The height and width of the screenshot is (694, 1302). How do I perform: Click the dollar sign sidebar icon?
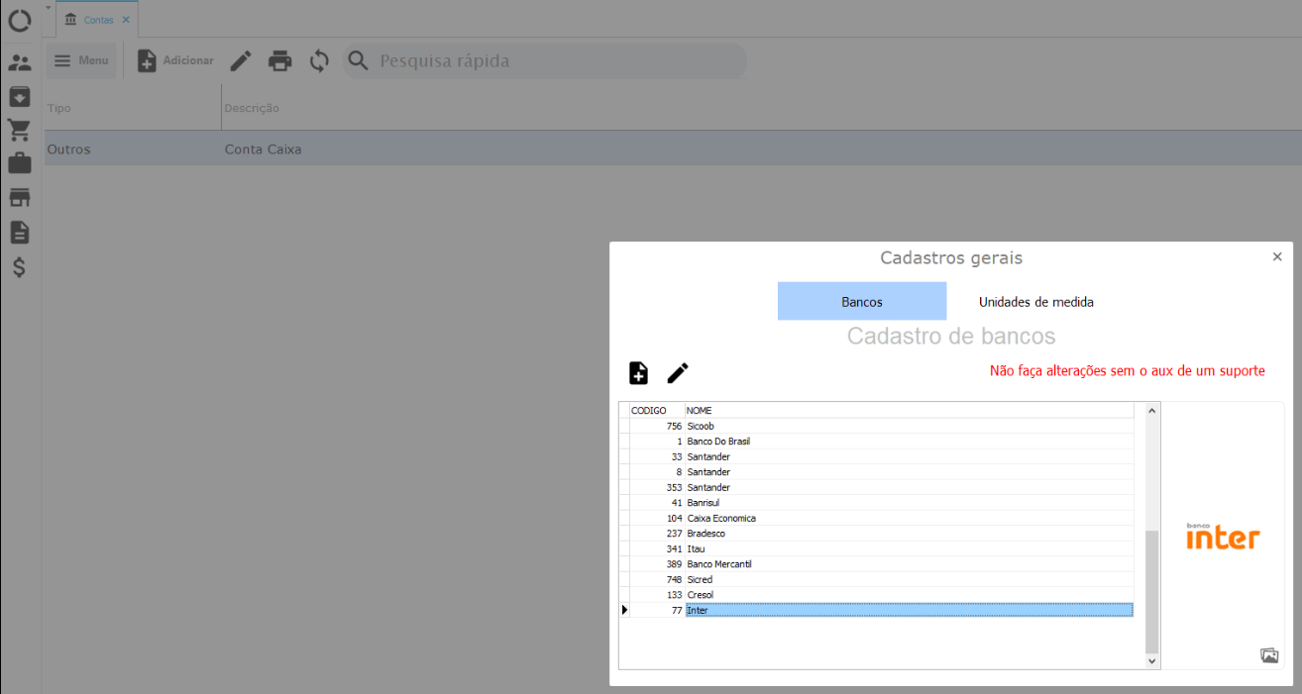tap(19, 266)
